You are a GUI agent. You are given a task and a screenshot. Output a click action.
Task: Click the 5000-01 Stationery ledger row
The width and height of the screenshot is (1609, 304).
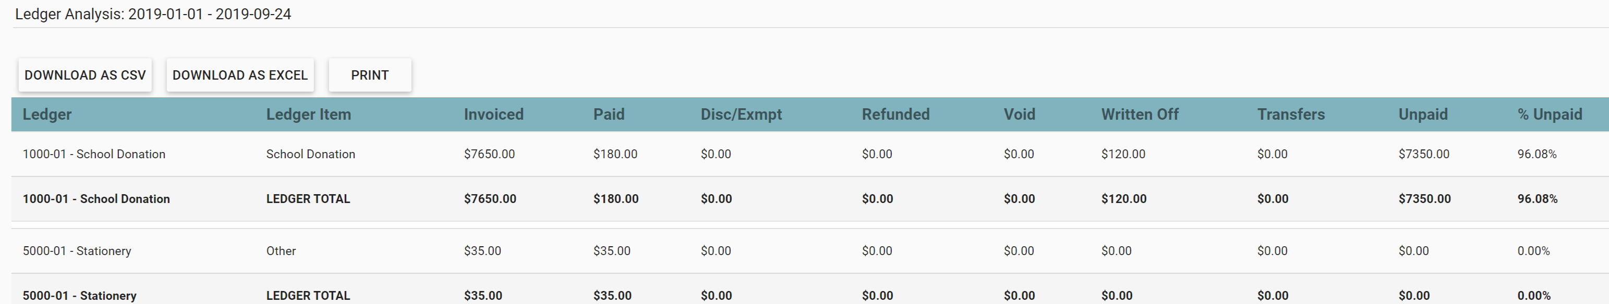point(77,251)
